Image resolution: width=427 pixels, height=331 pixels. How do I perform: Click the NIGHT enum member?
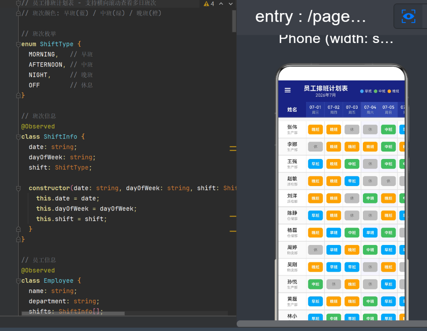(38, 75)
